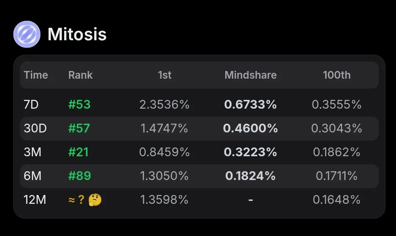
Task: Select the Rank column header
Action: tap(80, 75)
